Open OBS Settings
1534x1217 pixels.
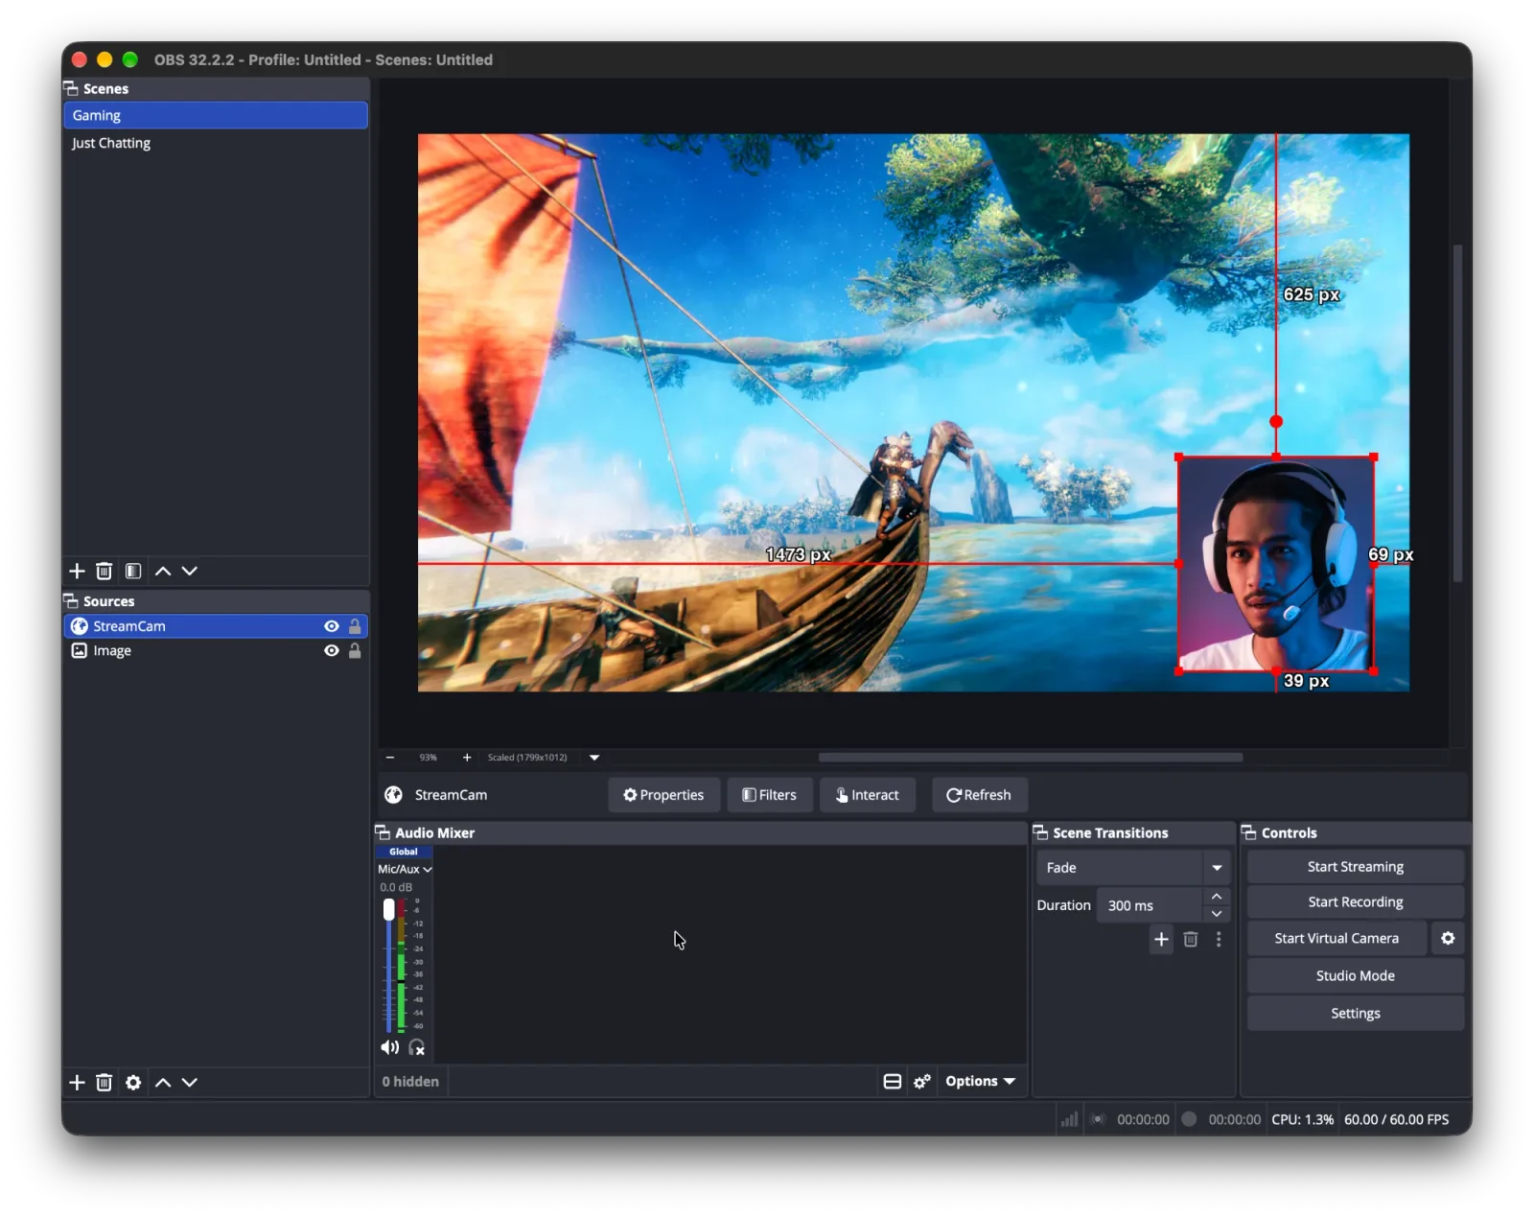coord(1355,1013)
